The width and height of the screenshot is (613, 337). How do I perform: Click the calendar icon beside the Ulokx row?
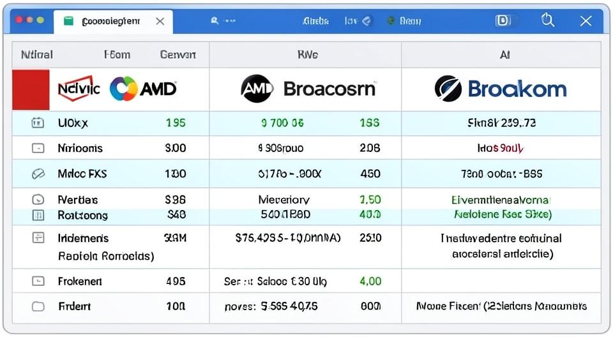(38, 123)
